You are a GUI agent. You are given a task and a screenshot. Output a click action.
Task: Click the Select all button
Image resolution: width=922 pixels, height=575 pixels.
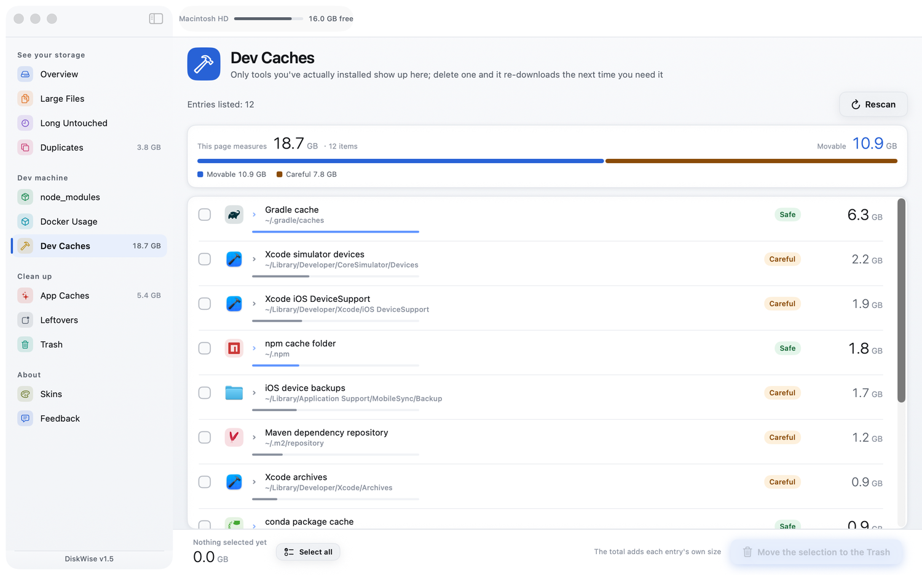click(308, 552)
